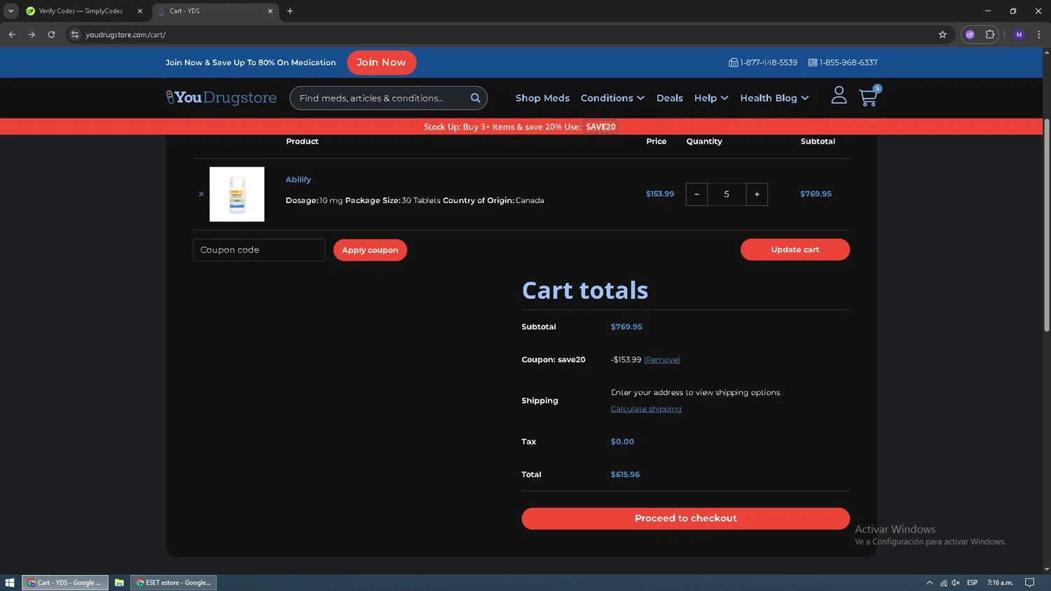Click the search magnifier icon
Image resolution: width=1051 pixels, height=591 pixels.
[x=475, y=98]
